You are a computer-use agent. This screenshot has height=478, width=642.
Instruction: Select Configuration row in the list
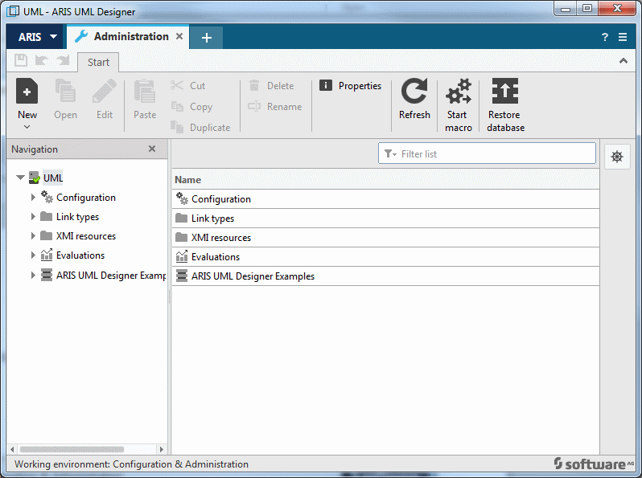coord(385,199)
